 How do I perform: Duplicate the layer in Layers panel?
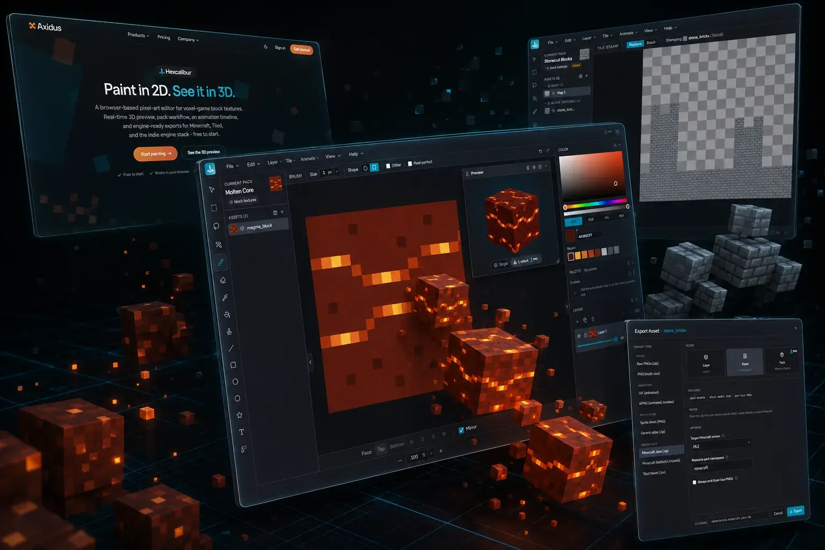click(x=585, y=320)
